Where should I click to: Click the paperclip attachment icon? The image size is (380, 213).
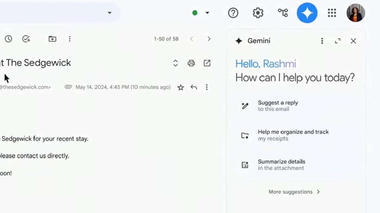68,87
